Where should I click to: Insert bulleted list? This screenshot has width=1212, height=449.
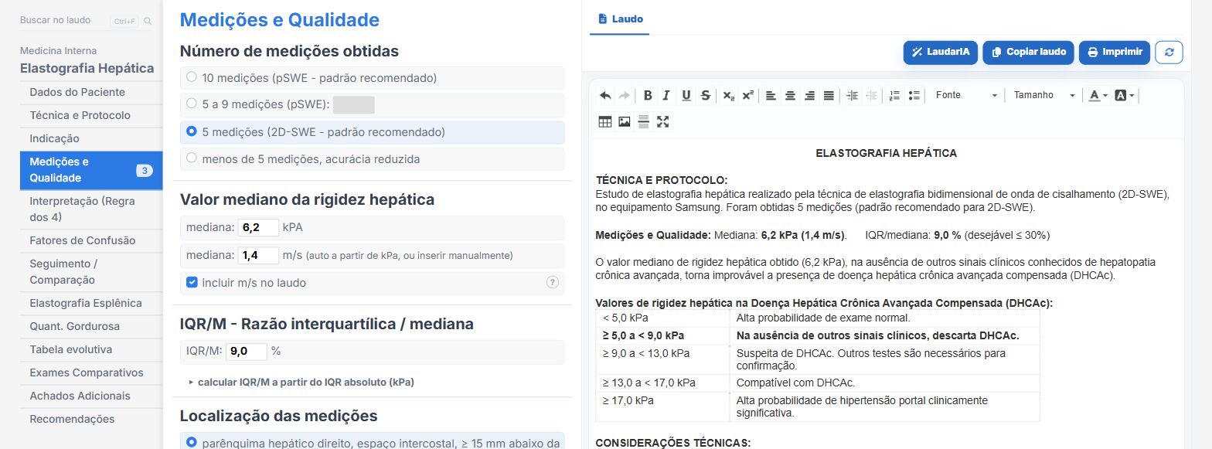(x=914, y=95)
